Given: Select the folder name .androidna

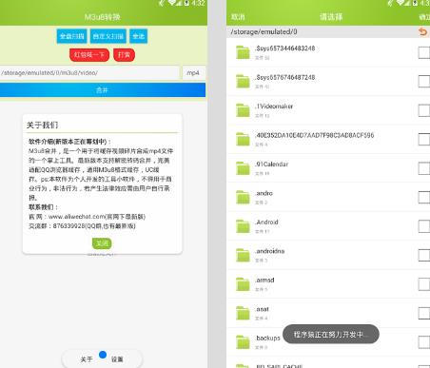Looking at the screenshot, I should click(270, 251).
